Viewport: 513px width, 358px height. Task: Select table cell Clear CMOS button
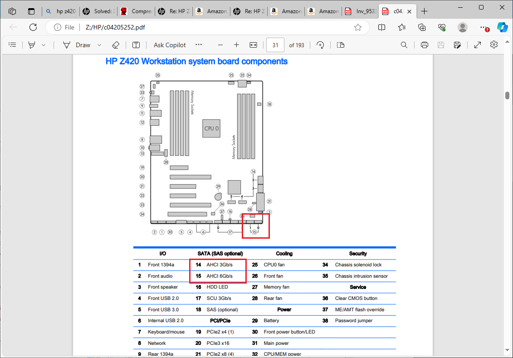point(356,298)
